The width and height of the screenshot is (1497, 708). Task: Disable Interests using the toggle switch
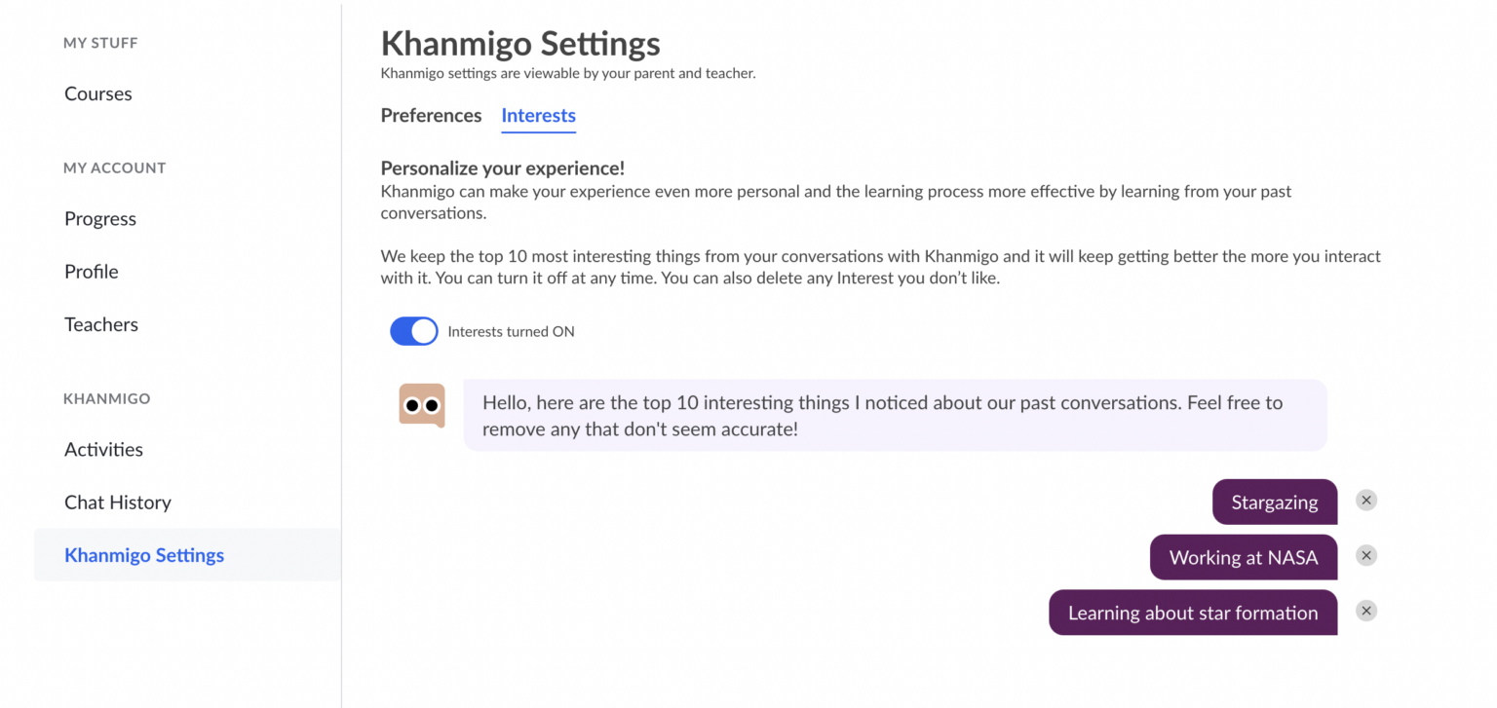click(413, 330)
